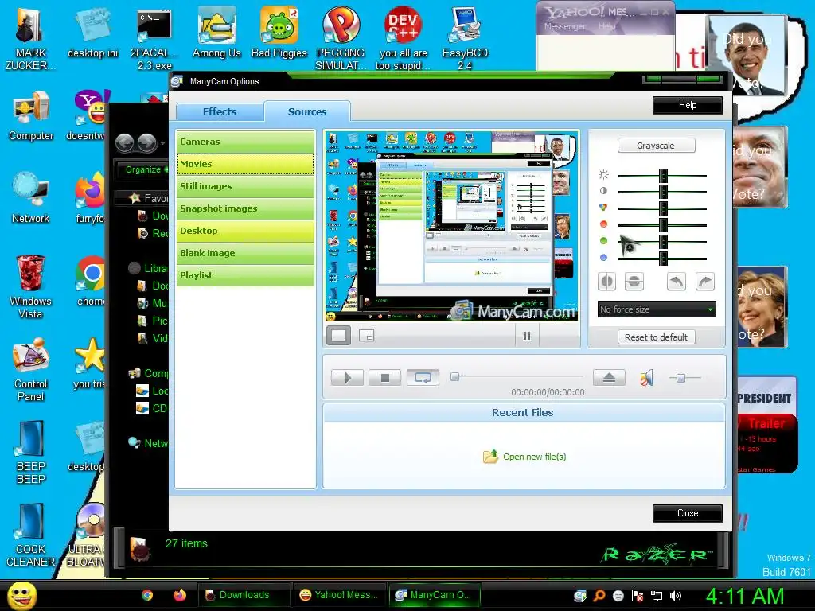
Task: Open EasyBCD 2.4 desktop icon
Action: [x=465, y=38]
